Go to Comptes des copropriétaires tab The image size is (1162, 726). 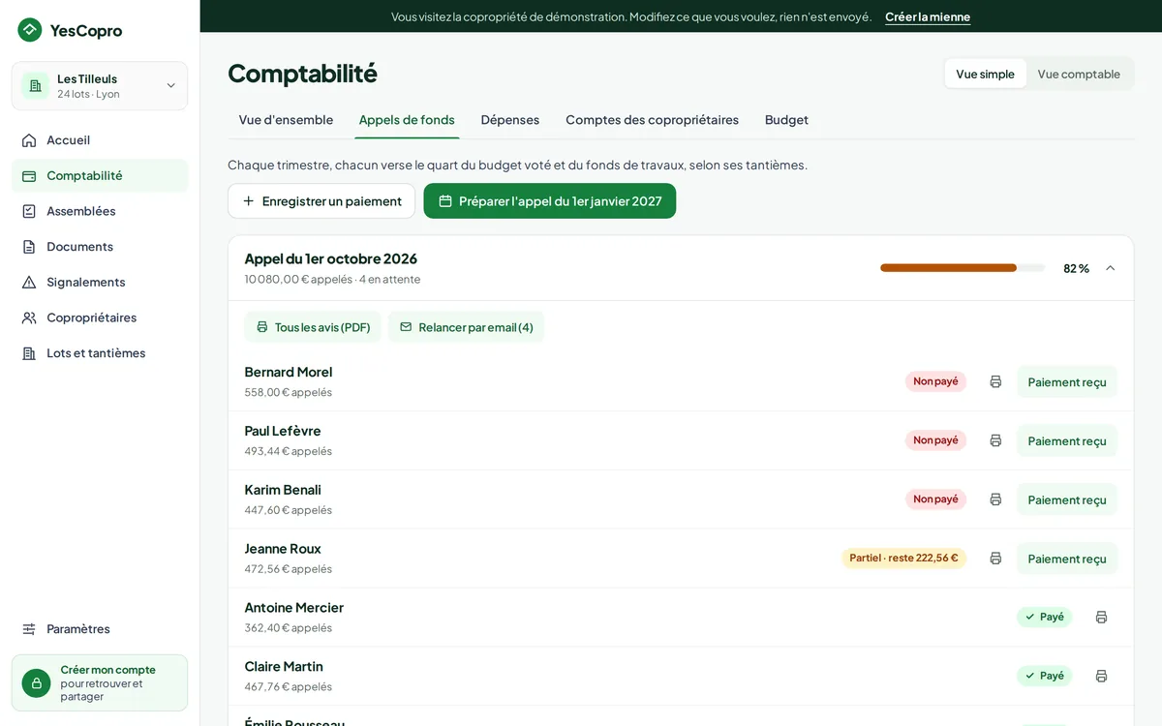click(x=652, y=120)
